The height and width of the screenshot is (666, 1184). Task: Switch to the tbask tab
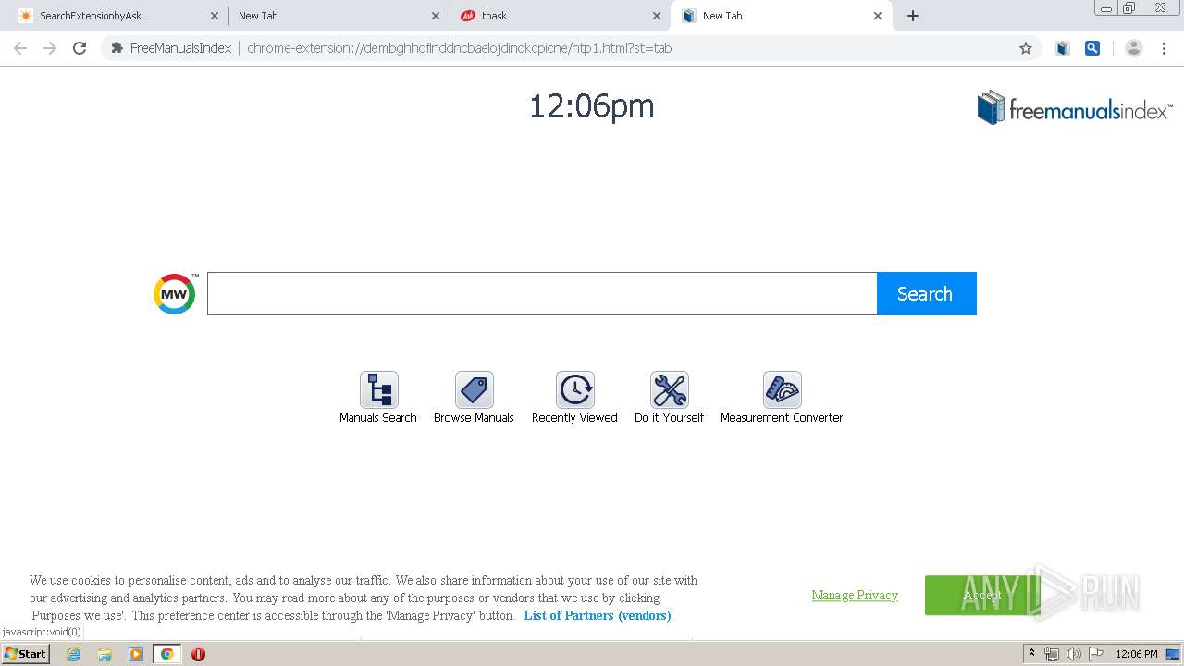(560, 16)
